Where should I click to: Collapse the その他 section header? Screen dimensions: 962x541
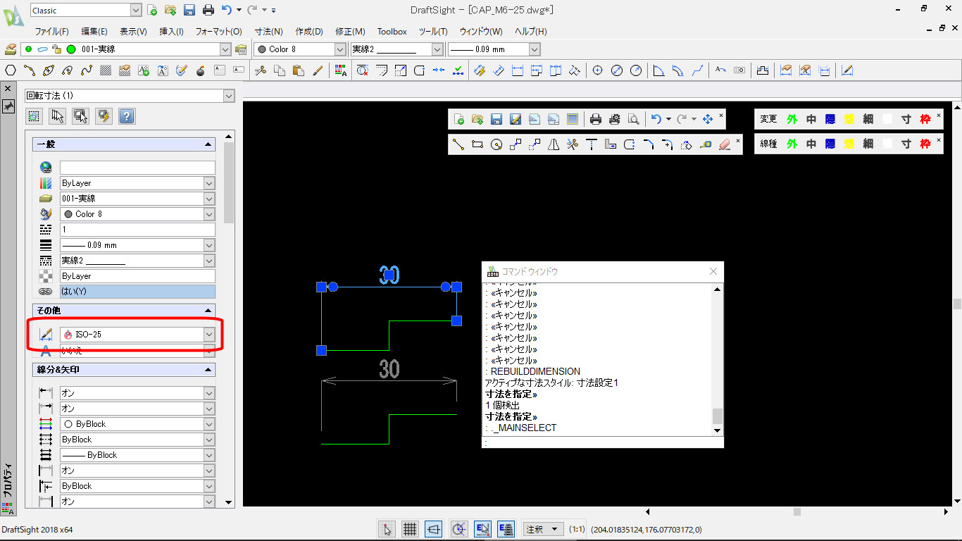(124, 311)
